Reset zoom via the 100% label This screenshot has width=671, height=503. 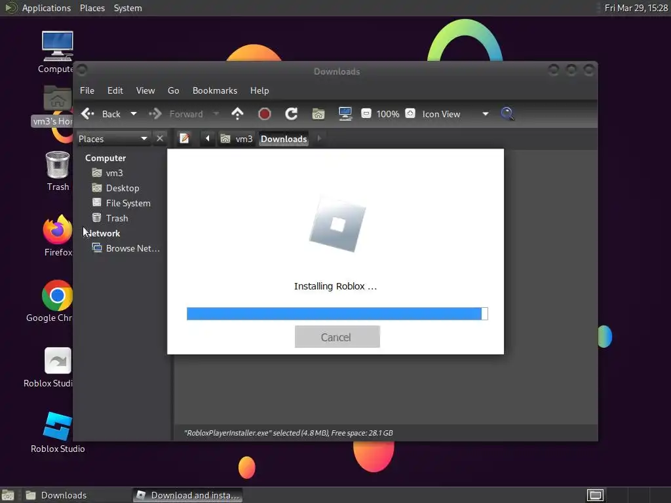[388, 114]
